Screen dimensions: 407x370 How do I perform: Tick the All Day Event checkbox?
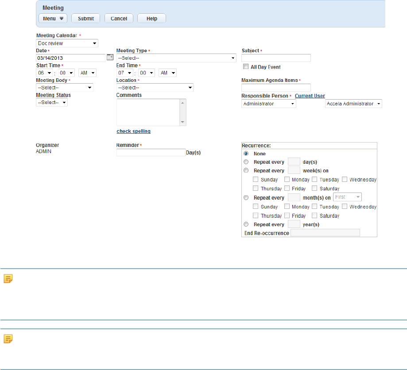[245, 67]
